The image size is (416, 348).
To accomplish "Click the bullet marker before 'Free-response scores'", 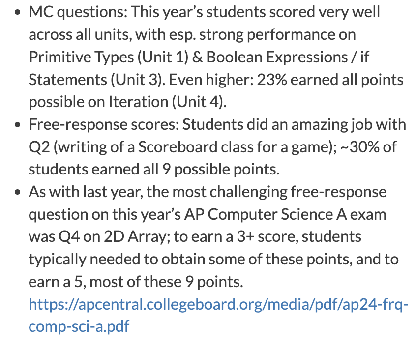I will point(18,125).
